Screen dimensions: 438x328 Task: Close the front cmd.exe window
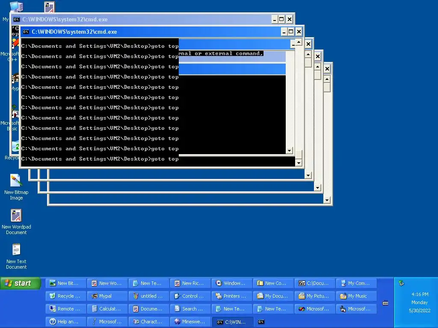[299, 32]
